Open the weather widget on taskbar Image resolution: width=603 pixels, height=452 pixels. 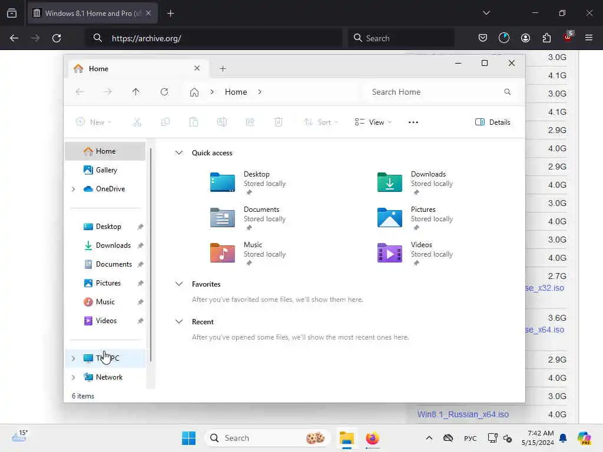19,436
